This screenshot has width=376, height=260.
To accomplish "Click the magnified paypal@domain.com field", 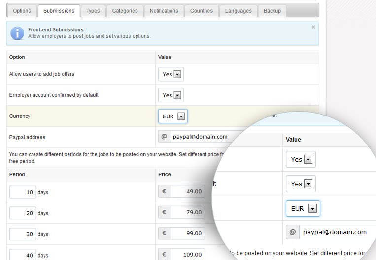I will click(x=337, y=232).
